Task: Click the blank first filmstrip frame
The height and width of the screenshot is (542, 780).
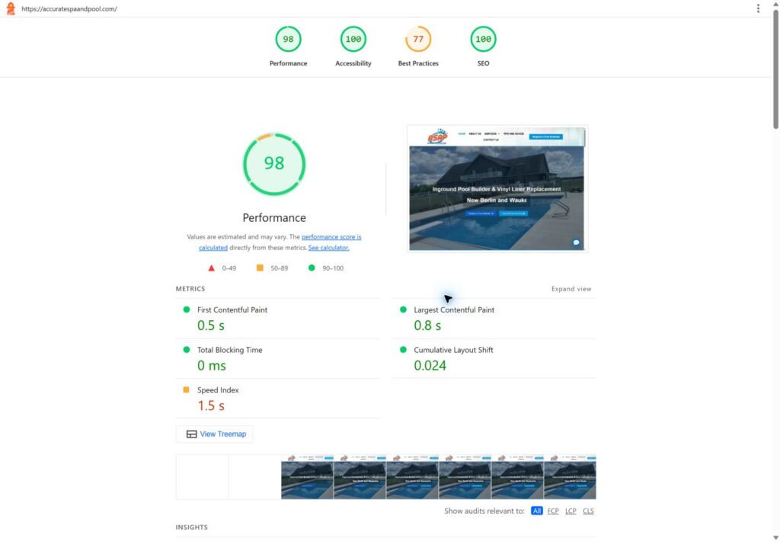Action: [x=202, y=476]
